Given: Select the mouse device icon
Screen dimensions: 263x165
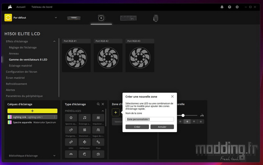Looking at the screenshot, I should (x=155, y=18).
